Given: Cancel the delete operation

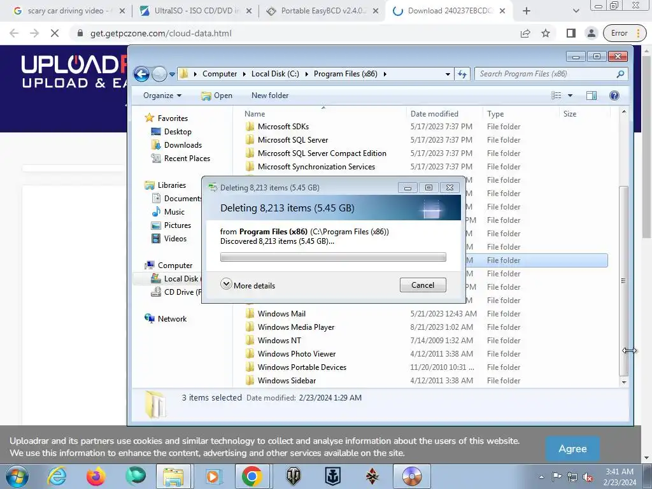Looking at the screenshot, I should point(423,285).
